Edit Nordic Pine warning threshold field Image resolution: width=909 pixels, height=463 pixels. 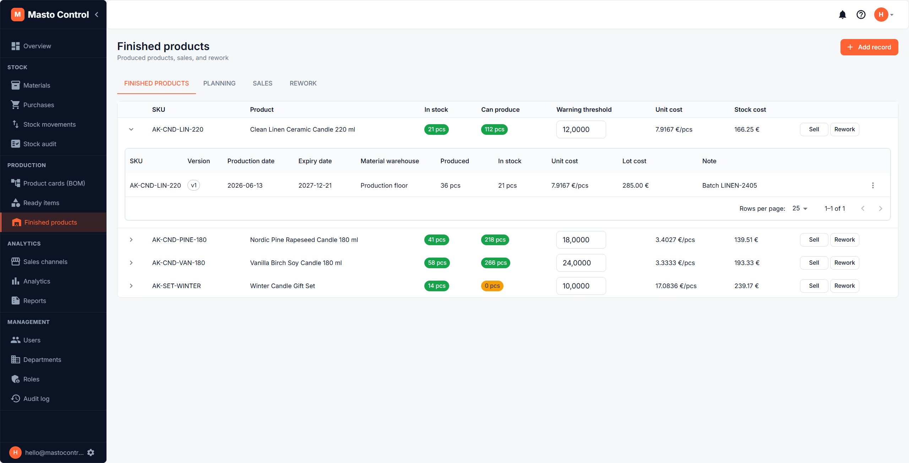click(581, 240)
